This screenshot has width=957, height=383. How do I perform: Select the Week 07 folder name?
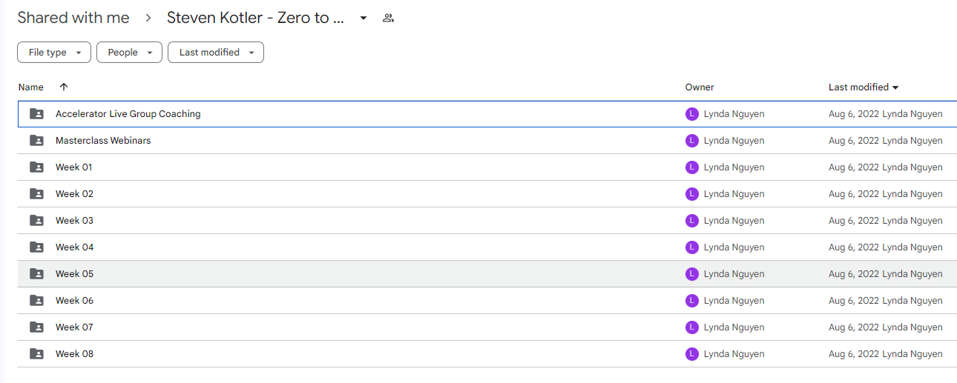tap(74, 327)
